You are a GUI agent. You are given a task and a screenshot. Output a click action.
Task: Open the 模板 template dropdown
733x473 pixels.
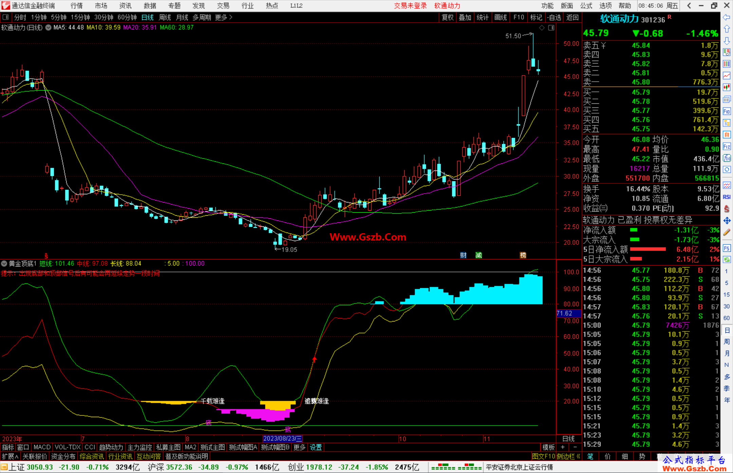point(548,447)
